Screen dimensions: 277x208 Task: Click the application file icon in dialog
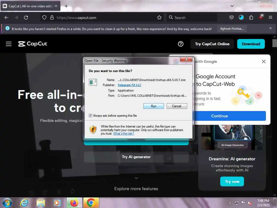(x=93, y=82)
